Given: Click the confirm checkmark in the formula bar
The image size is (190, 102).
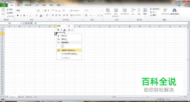Looking at the screenshot, I should pyautogui.click(x=29, y=23).
